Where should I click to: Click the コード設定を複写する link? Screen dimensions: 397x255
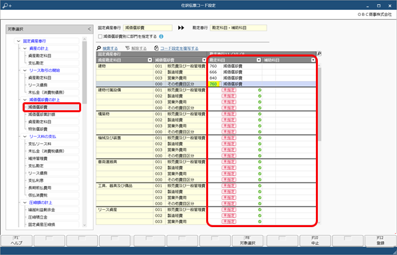click(x=180, y=48)
